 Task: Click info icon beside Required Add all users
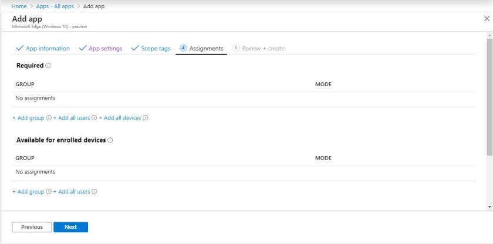coord(94,118)
